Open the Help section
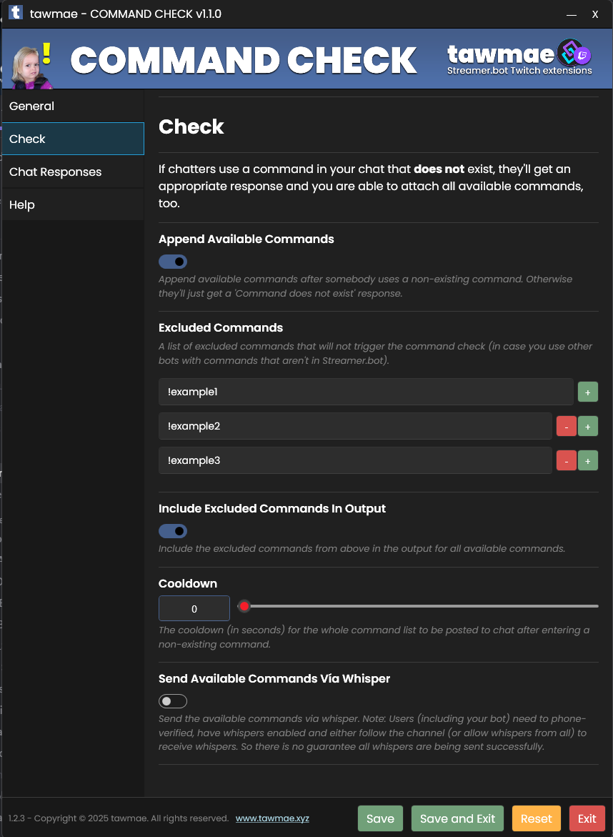This screenshot has width=613, height=837. coord(73,204)
